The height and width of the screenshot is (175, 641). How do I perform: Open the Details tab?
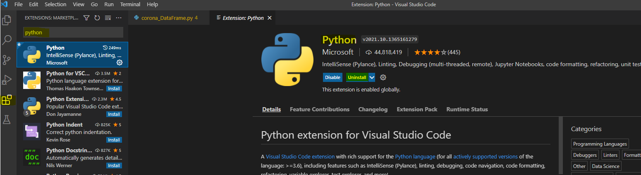point(271,109)
